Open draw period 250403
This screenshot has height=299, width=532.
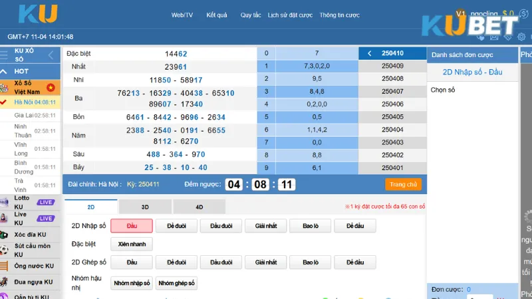pyautogui.click(x=392, y=142)
